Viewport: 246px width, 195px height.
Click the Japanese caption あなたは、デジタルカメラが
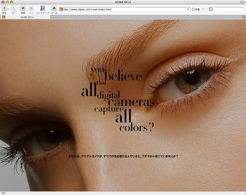(123, 156)
